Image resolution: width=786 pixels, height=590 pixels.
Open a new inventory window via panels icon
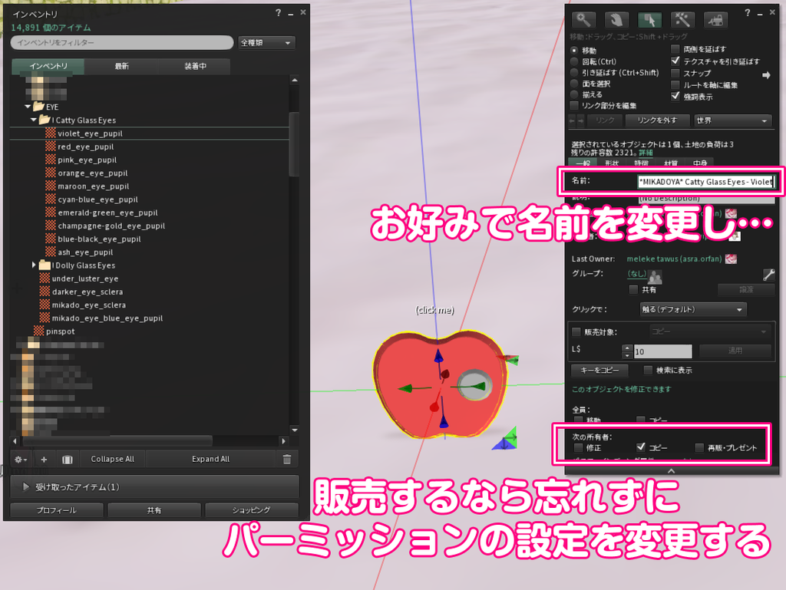tap(68, 458)
